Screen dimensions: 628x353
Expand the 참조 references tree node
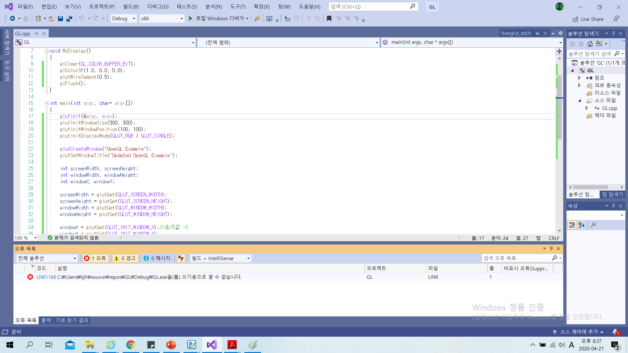click(x=579, y=78)
